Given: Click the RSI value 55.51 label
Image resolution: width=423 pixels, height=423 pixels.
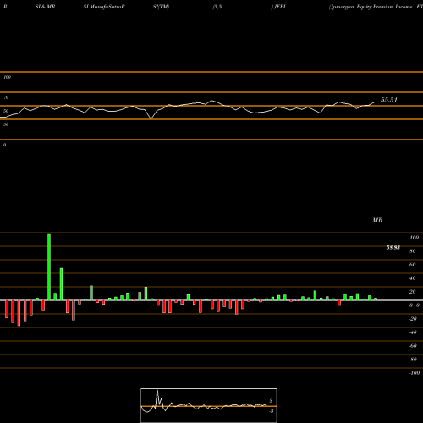Looking at the screenshot, I should [389, 100].
